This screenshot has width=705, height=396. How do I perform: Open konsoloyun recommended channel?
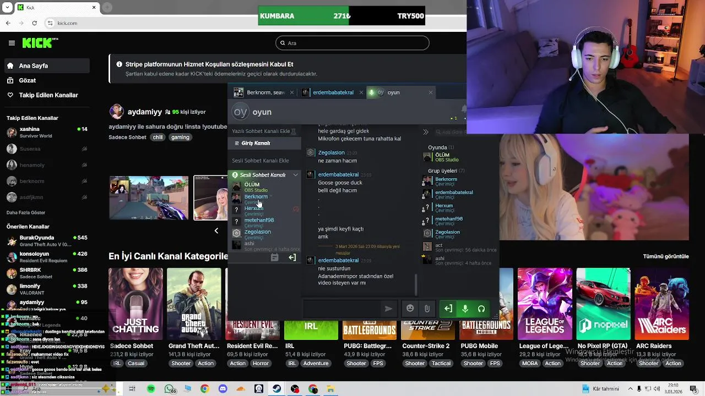tap(47, 257)
